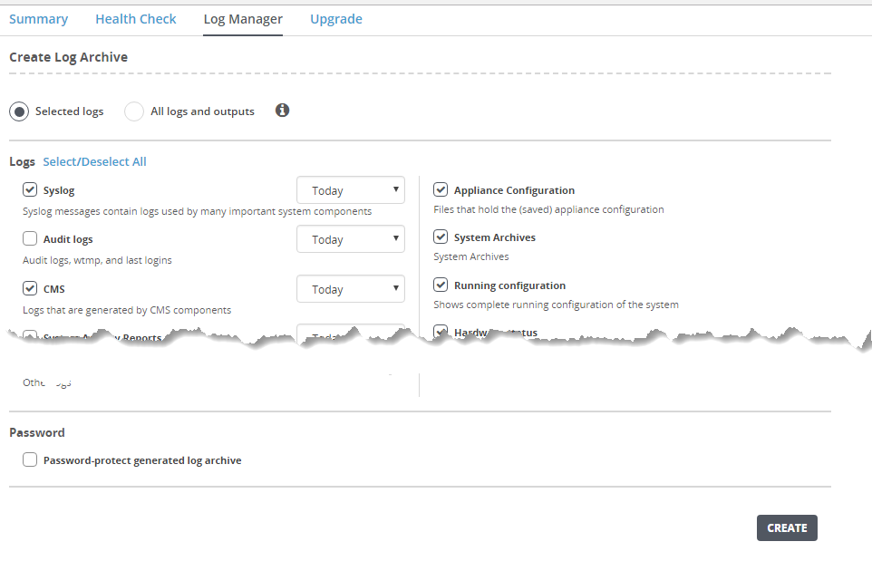
Task: Expand the Audit logs time range dropdown
Action: tap(351, 239)
